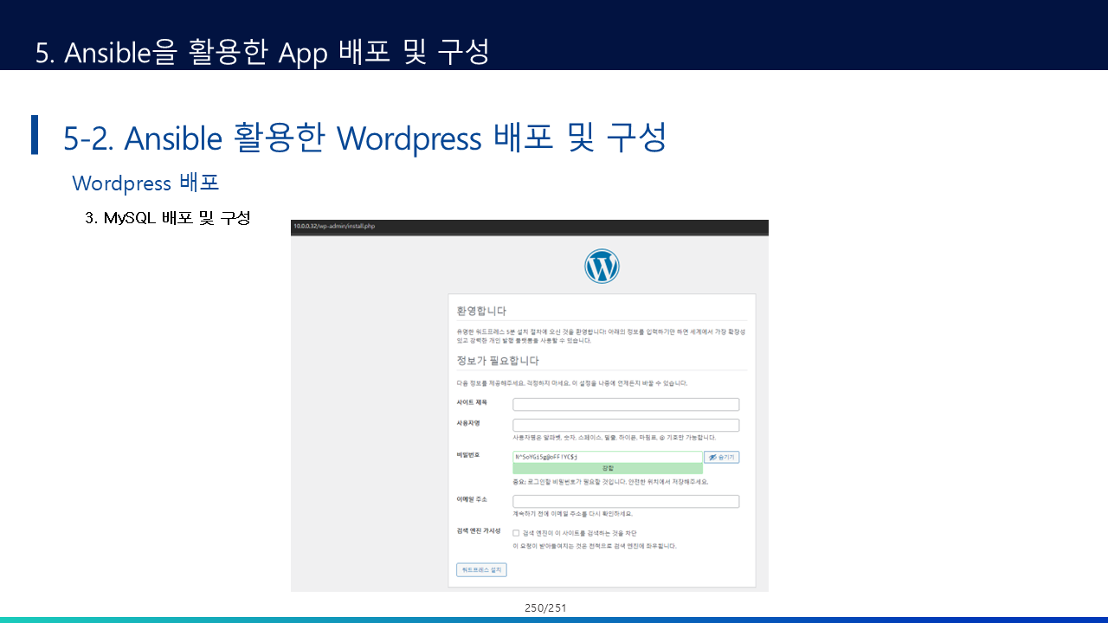Viewport: 1108px width, 623px height.
Task: Click the 비밀번호 label
Action: click(x=468, y=454)
